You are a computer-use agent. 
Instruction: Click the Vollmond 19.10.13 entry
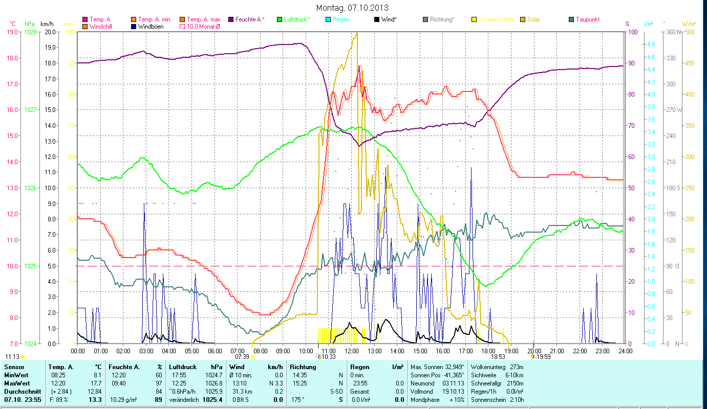click(438, 392)
